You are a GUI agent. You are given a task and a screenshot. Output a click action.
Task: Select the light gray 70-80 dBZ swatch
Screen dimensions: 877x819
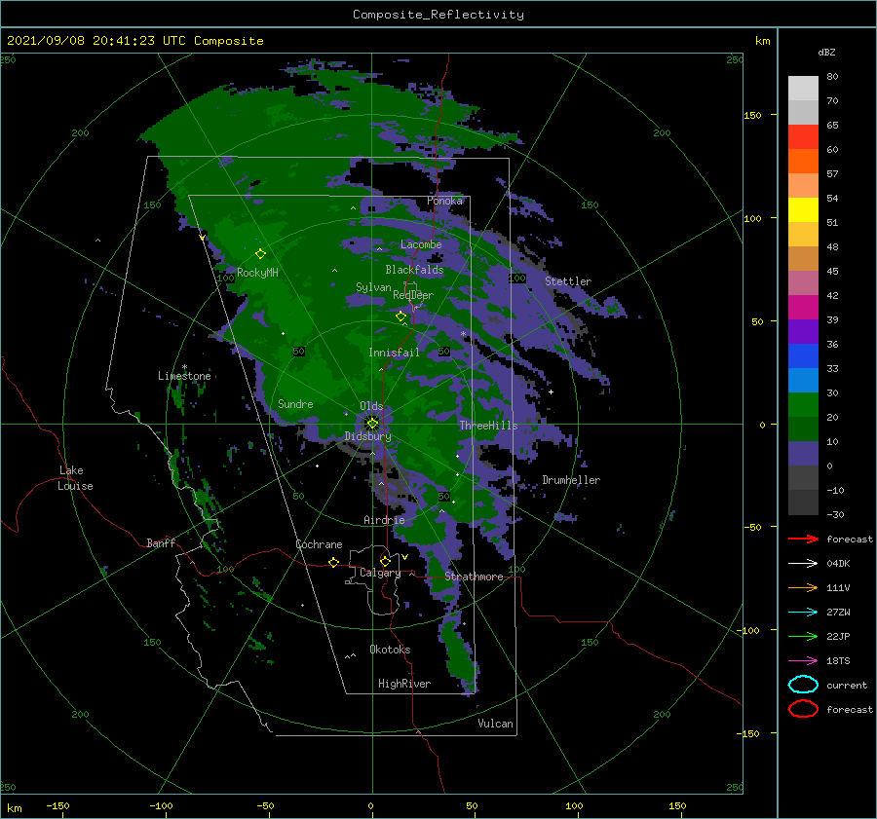pyautogui.click(x=803, y=89)
